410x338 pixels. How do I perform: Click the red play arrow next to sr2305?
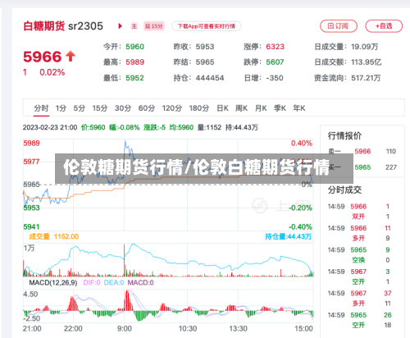120,26
